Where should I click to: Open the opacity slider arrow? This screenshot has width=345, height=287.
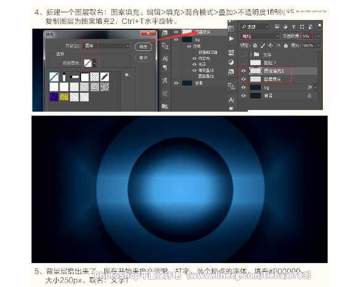(318, 36)
